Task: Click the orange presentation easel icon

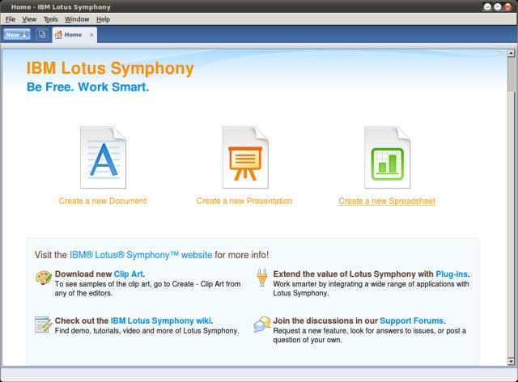Action: (x=245, y=157)
